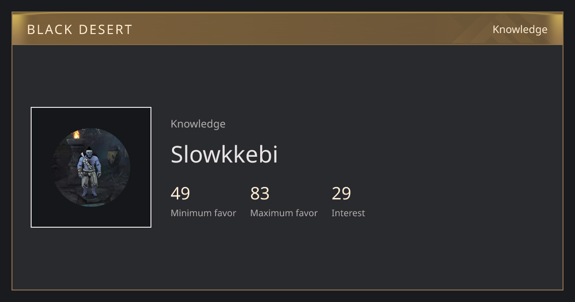575x302 pixels.
Task: Click the gold header banner background
Action: click(287, 29)
